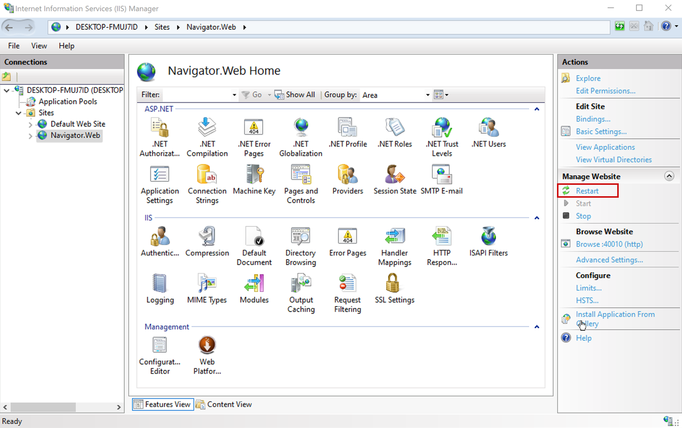Open Request Filtering feature
The image size is (682, 428).
(348, 293)
